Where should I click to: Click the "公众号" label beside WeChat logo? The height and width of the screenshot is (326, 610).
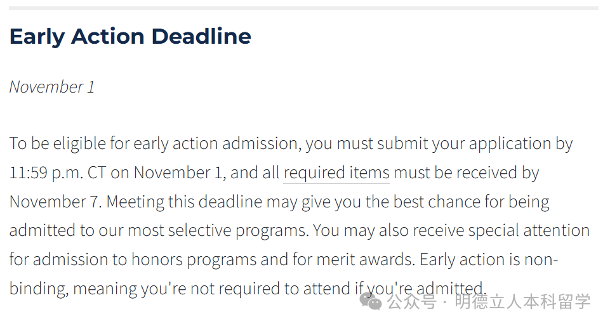click(x=411, y=302)
